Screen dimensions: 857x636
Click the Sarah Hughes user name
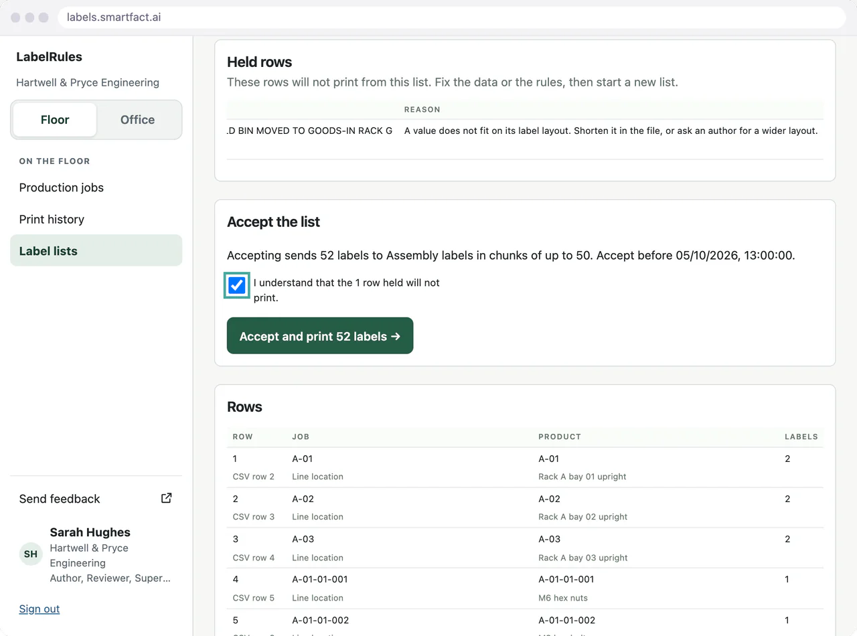90,532
